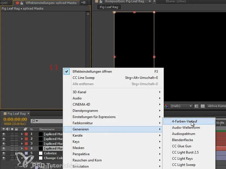226x169 pixels.
Task: Unlock the Colorize layer lock toggle
Action: pos(16,153)
